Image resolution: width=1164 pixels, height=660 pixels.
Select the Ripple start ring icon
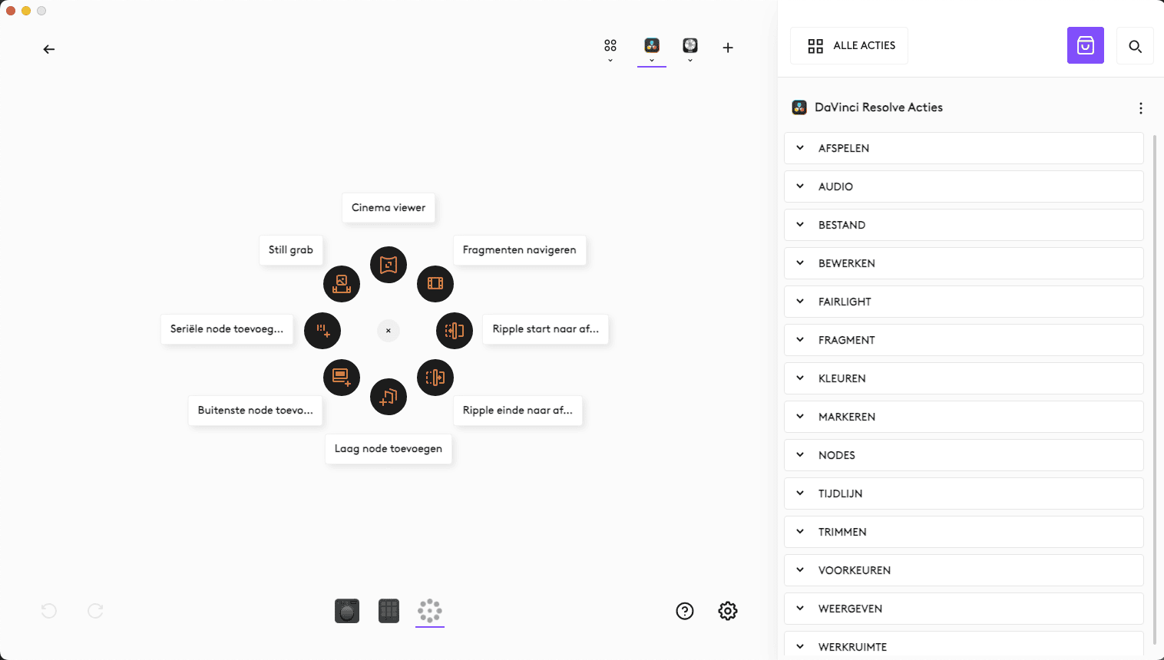(455, 331)
